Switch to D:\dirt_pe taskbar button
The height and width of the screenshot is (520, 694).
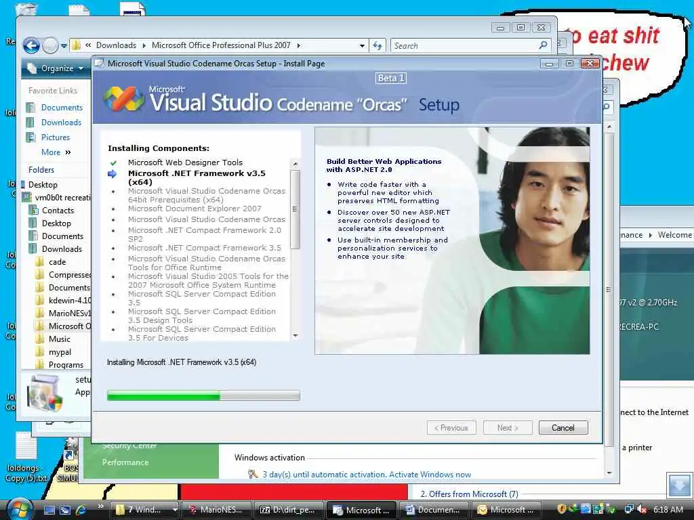click(289, 510)
